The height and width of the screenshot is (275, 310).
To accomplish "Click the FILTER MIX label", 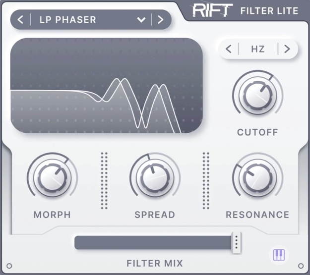I will tap(155, 263).
